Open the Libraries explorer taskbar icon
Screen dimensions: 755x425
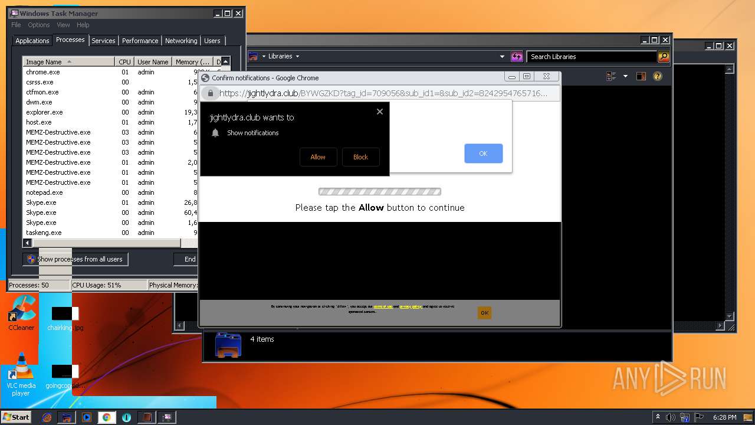(x=67, y=417)
